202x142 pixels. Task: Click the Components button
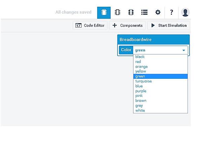(128, 26)
